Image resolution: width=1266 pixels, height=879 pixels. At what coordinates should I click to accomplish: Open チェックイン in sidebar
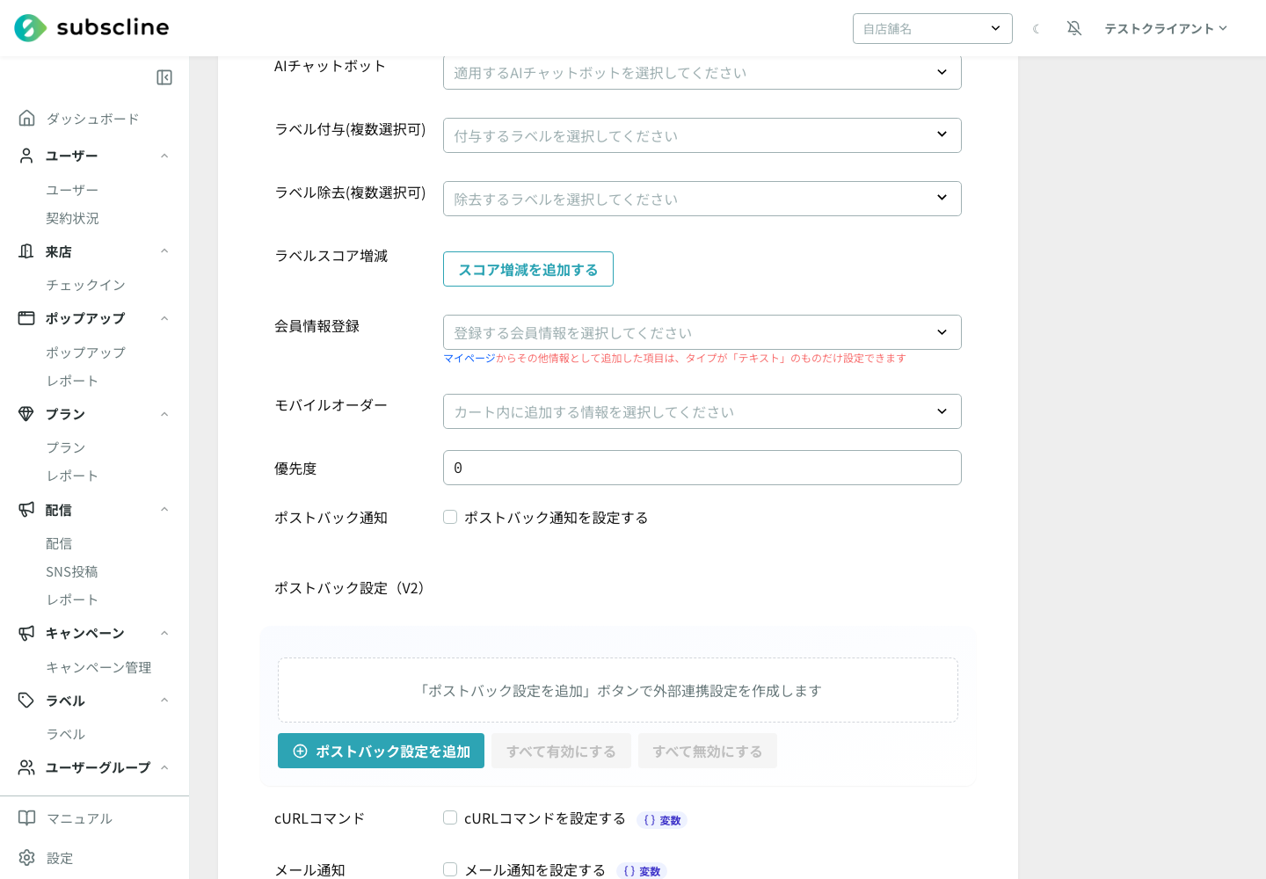click(x=85, y=285)
